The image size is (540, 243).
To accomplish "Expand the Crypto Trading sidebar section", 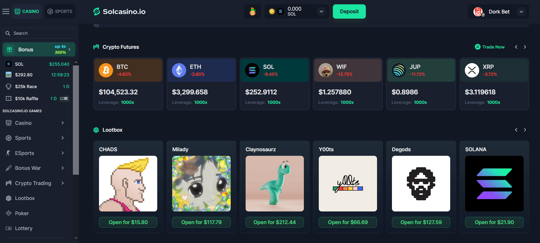I will (63, 183).
